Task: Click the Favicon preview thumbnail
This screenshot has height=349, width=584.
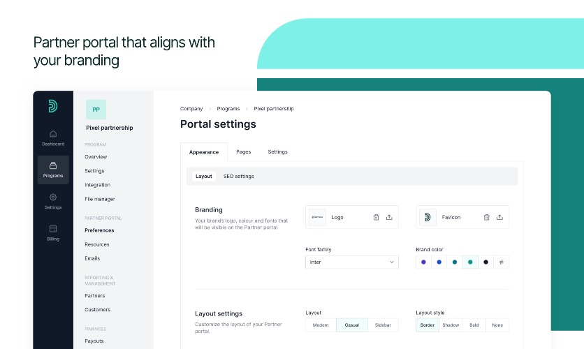Action: pyautogui.click(x=428, y=217)
